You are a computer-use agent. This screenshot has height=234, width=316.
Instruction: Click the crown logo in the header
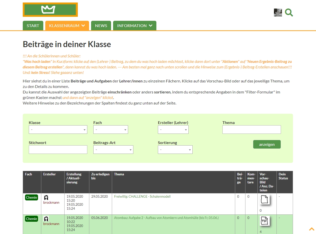(50, 10)
